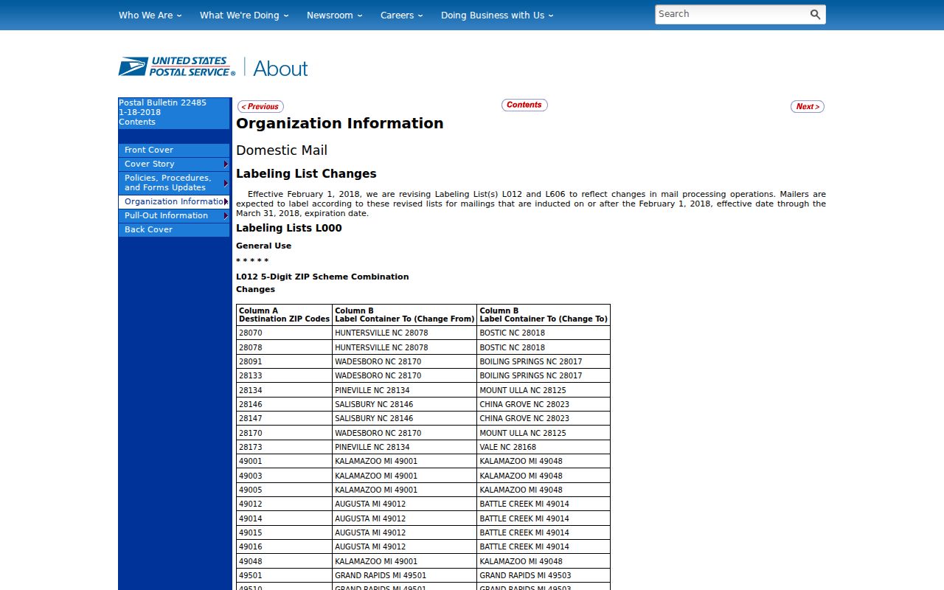
Task: Select ZIP code cell 49001
Action: point(284,461)
